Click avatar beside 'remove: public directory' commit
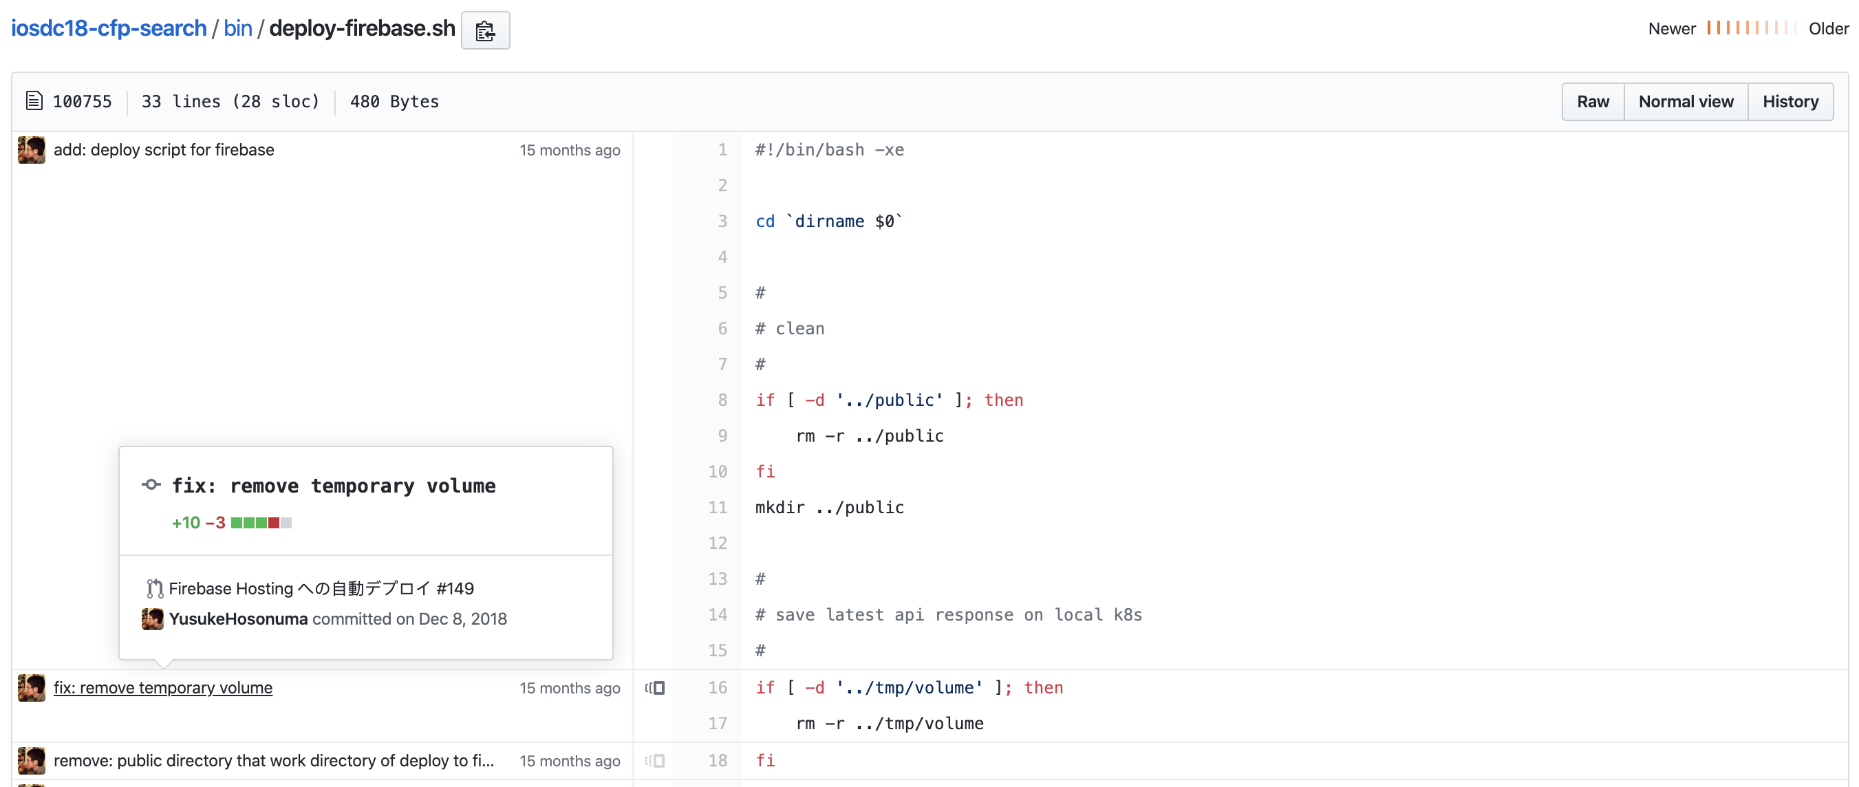 [x=31, y=760]
